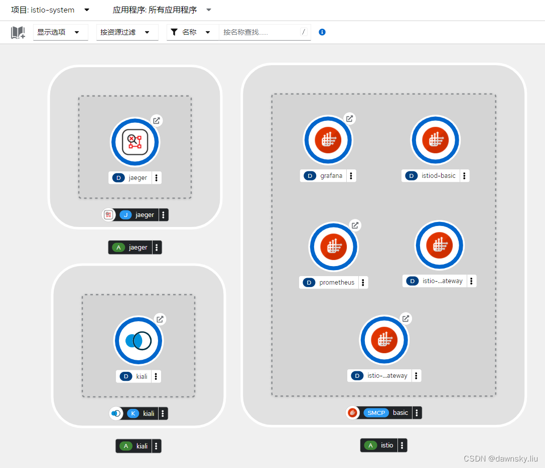Open the filter by resource dropdown
The image size is (545, 468).
point(127,32)
